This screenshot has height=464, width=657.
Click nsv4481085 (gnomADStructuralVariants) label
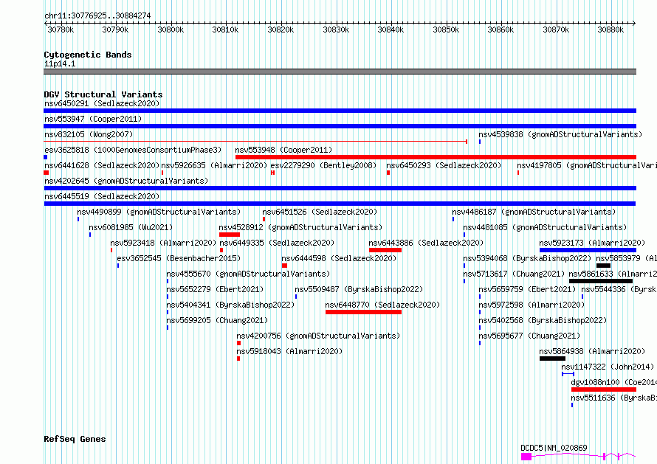[545, 227]
